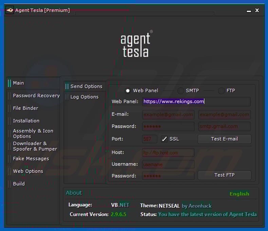Click the FTP Host field
Image resolution: width=268 pixels, height=231 pixels.
168,153
